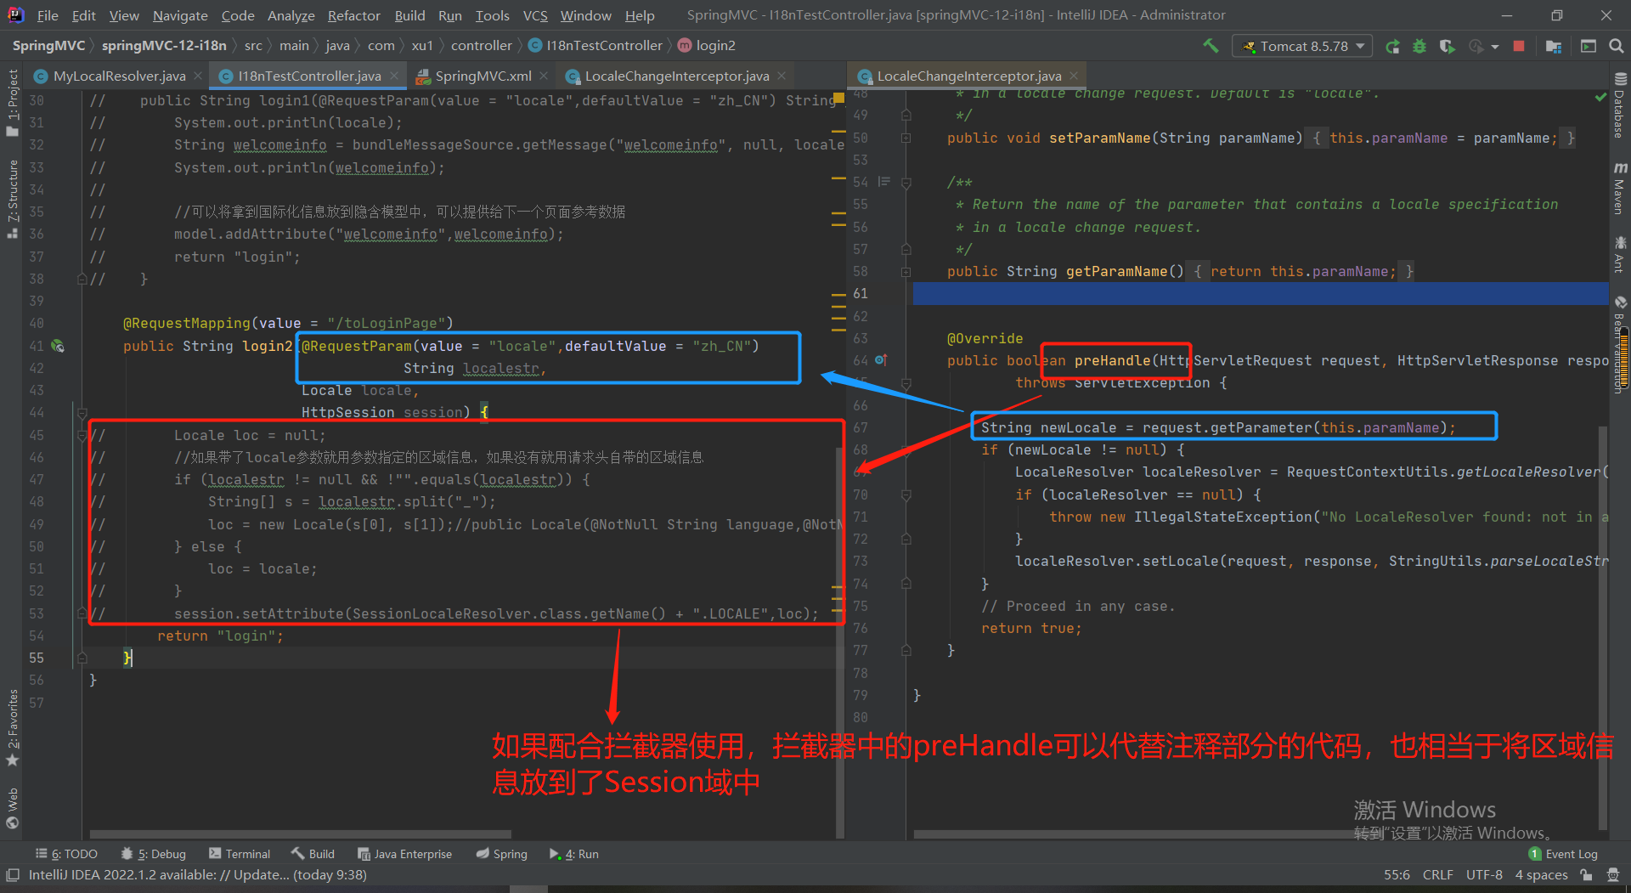Open the Bean Validation tool window
The width and height of the screenshot is (1631, 893).
[x=1620, y=344]
